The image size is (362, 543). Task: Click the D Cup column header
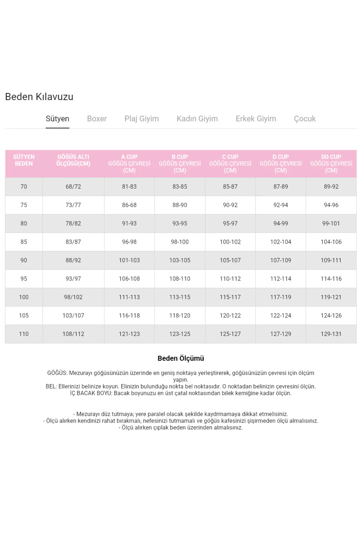coord(281,164)
